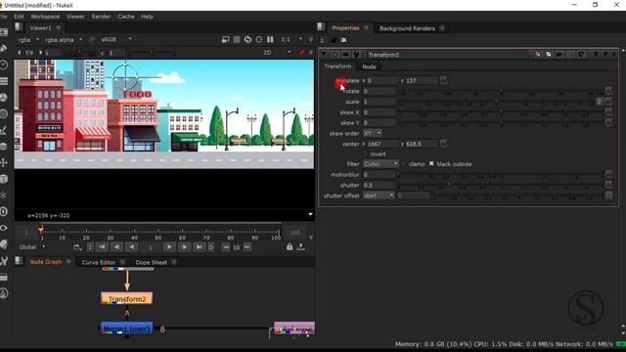Click Transform2 wrench icon in properties header
Image resolution: width=626 pixels, height=352 pixels.
click(x=356, y=55)
